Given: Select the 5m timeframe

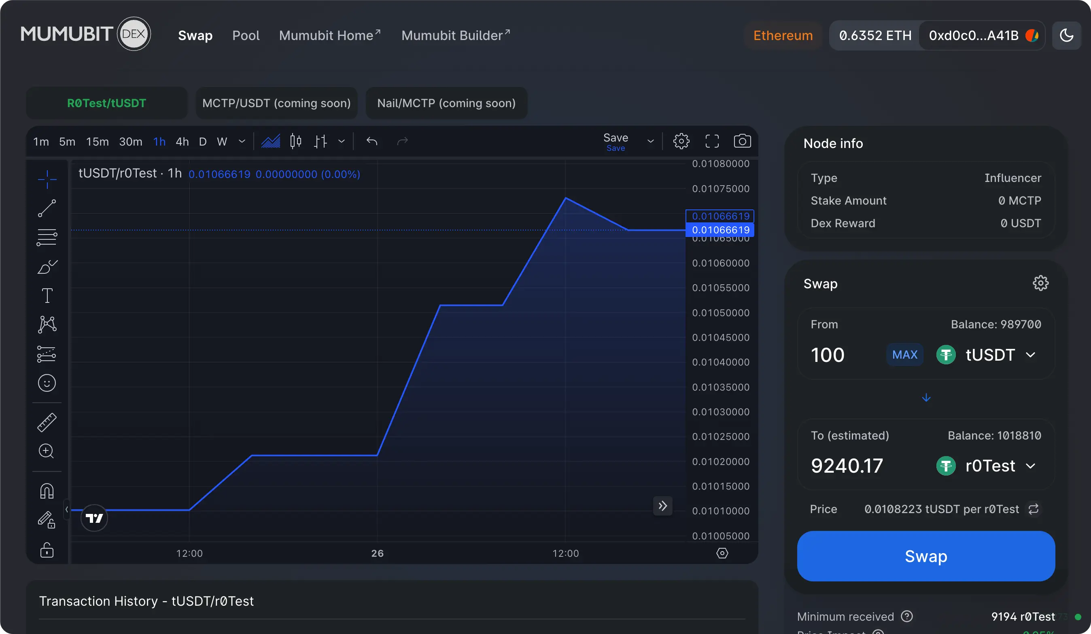Looking at the screenshot, I should 67,142.
